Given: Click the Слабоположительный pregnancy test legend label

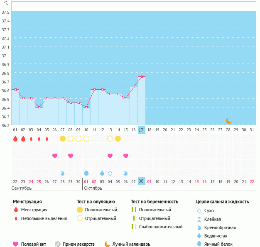Looking at the screenshot, I should coord(161,227).
